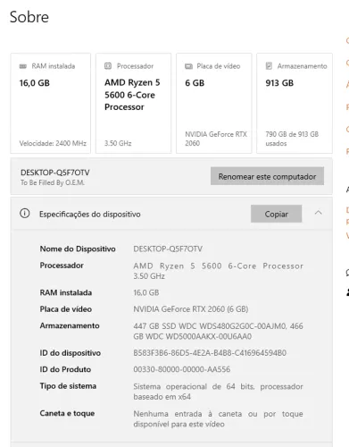Click the ID do dispositivo label
The height and width of the screenshot is (447, 349).
71,353
